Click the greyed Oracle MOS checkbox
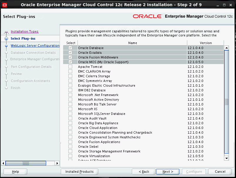The width and height of the screenshot is (236, 178). [x=70, y=62]
